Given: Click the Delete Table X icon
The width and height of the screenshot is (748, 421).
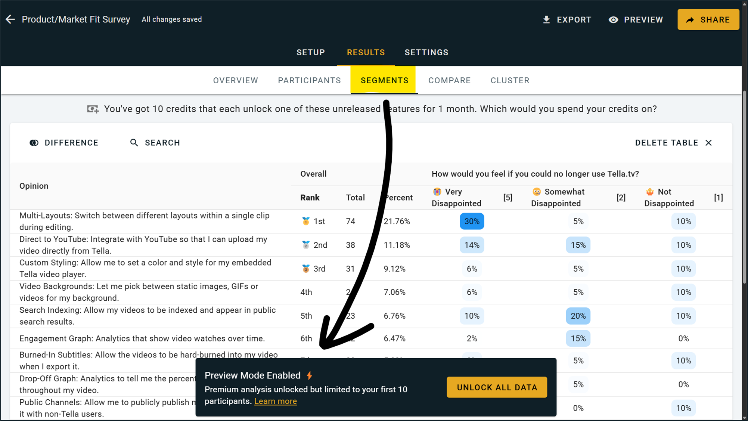Looking at the screenshot, I should [x=708, y=143].
